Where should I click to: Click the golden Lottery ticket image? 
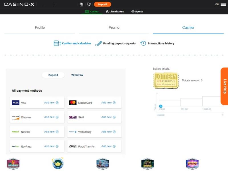166,81
